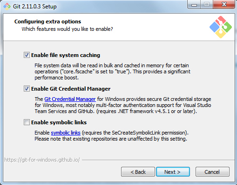The image size is (237, 185).
Task: Click the disabled maximize button
Action: 207,5
